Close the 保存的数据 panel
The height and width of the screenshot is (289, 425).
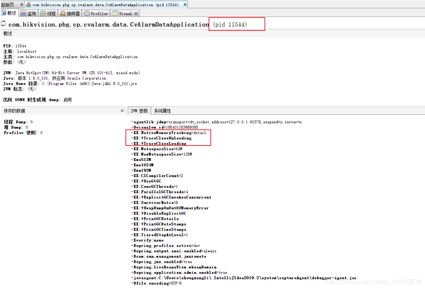pos(122,111)
